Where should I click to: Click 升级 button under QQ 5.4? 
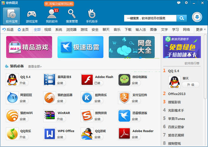click(x=23, y=83)
